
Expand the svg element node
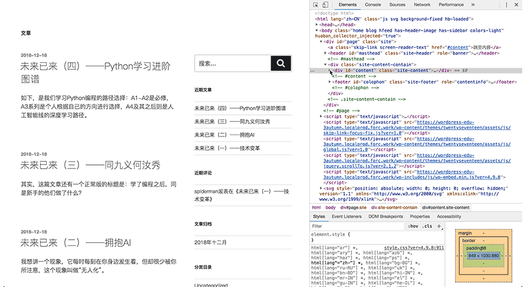point(321,188)
